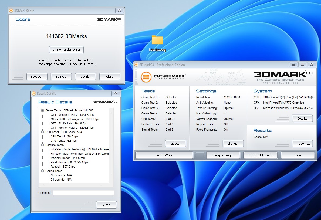The image size is (321, 220).
Task: Click Score: N/A under Results
Action: (x=261, y=137)
